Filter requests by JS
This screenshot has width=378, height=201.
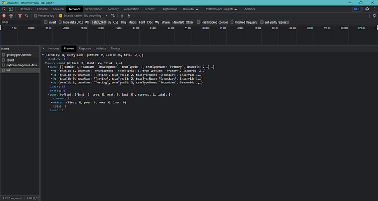click(110, 22)
